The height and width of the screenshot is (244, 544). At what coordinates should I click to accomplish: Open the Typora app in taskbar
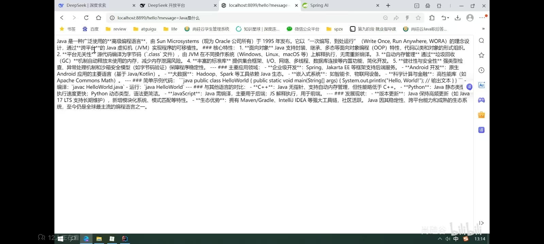(112, 239)
